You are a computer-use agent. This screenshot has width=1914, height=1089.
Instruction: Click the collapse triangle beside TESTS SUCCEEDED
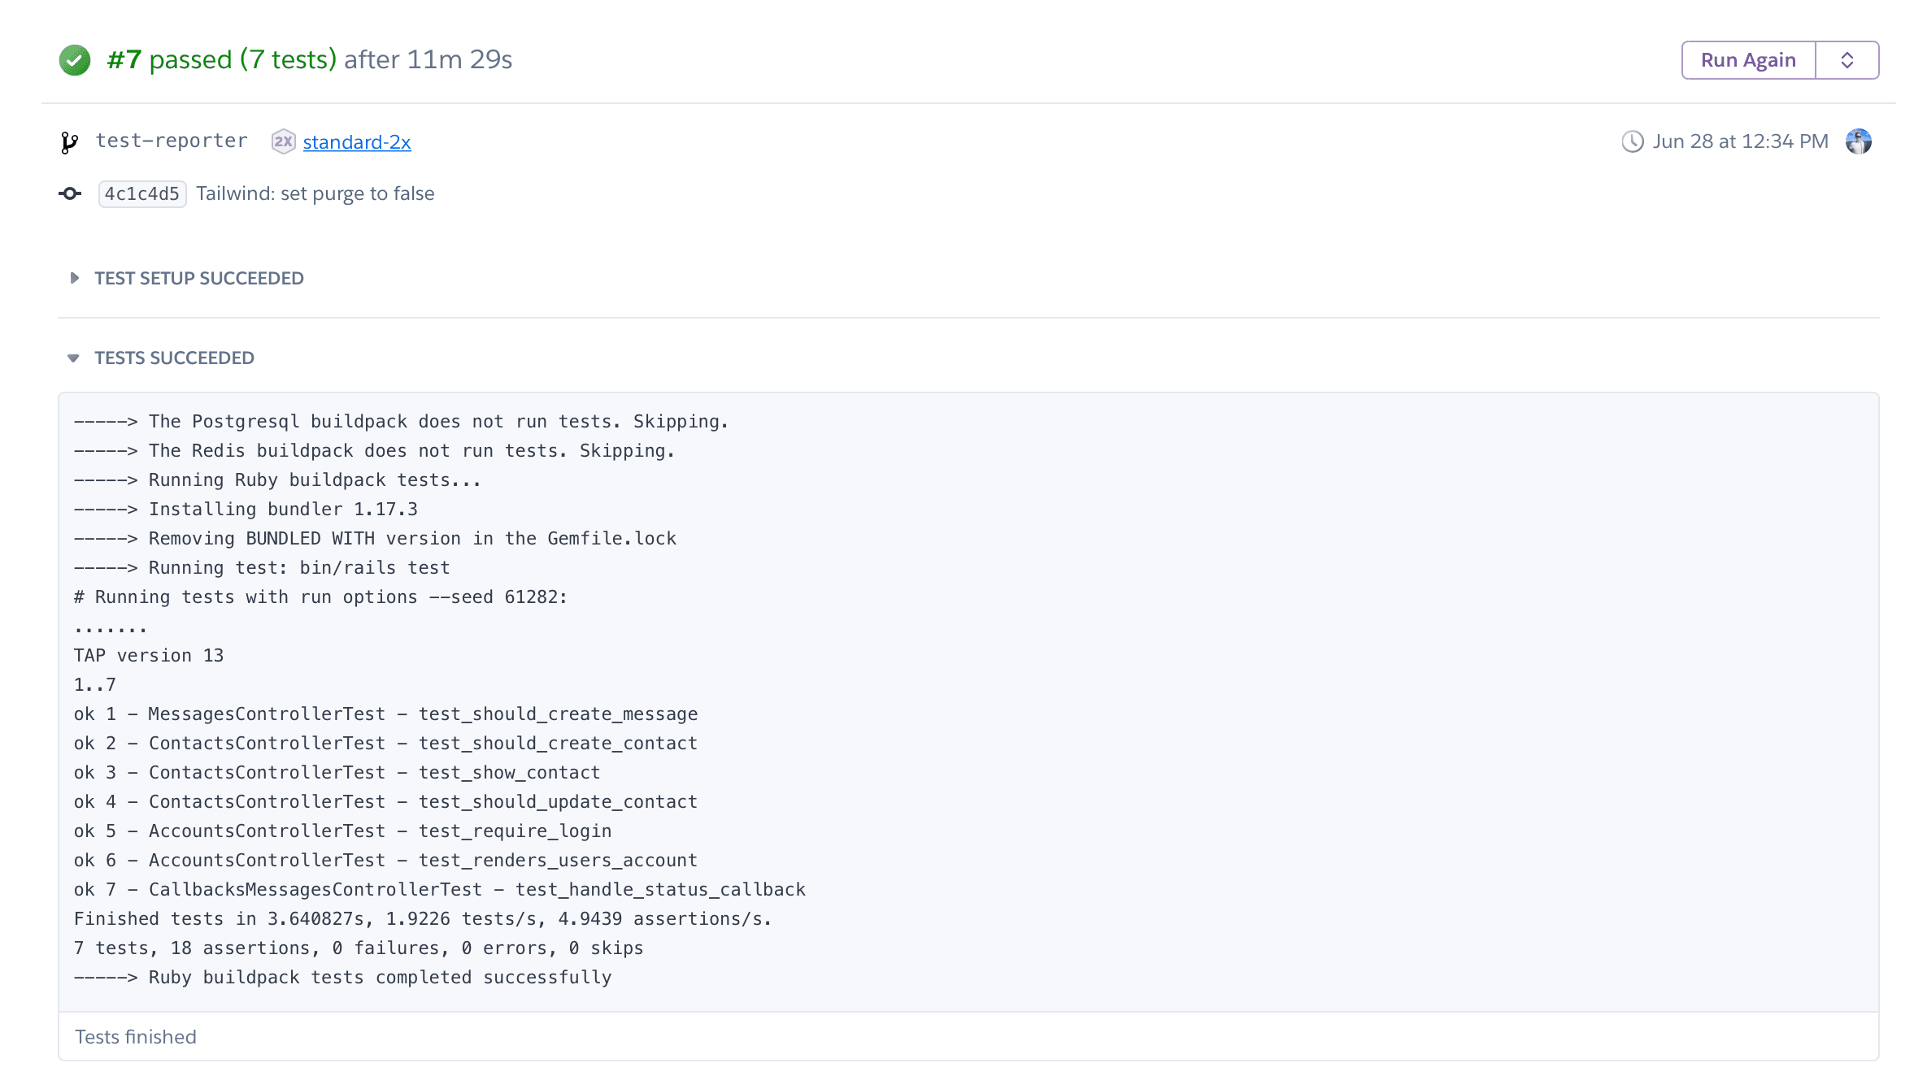point(74,358)
